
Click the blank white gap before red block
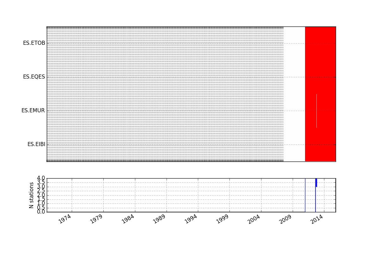coord(294,95)
